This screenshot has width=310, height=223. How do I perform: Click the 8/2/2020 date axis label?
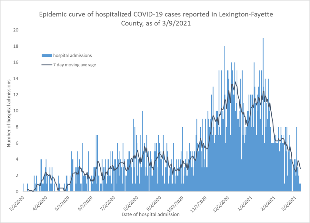coord(131,202)
